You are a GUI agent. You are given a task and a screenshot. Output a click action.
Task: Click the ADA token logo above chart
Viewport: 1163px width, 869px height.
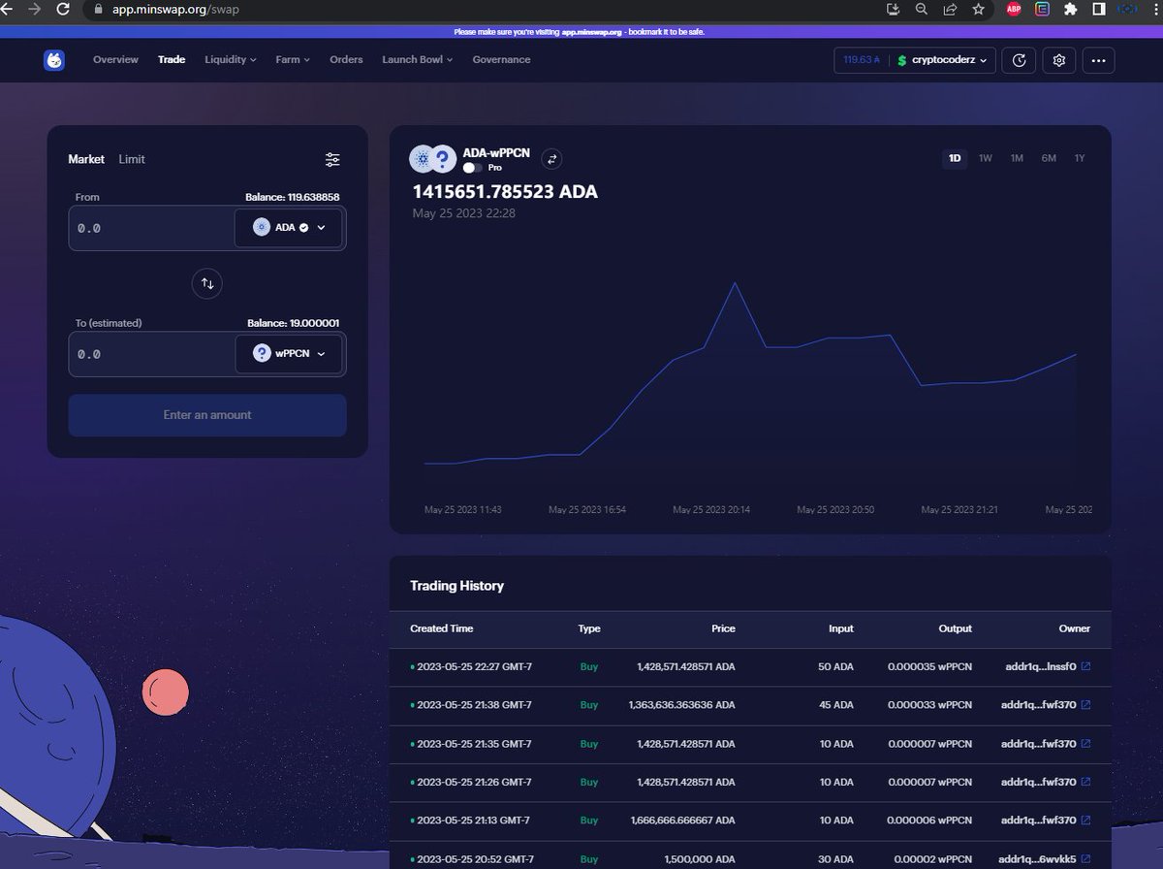pyautogui.click(x=423, y=158)
